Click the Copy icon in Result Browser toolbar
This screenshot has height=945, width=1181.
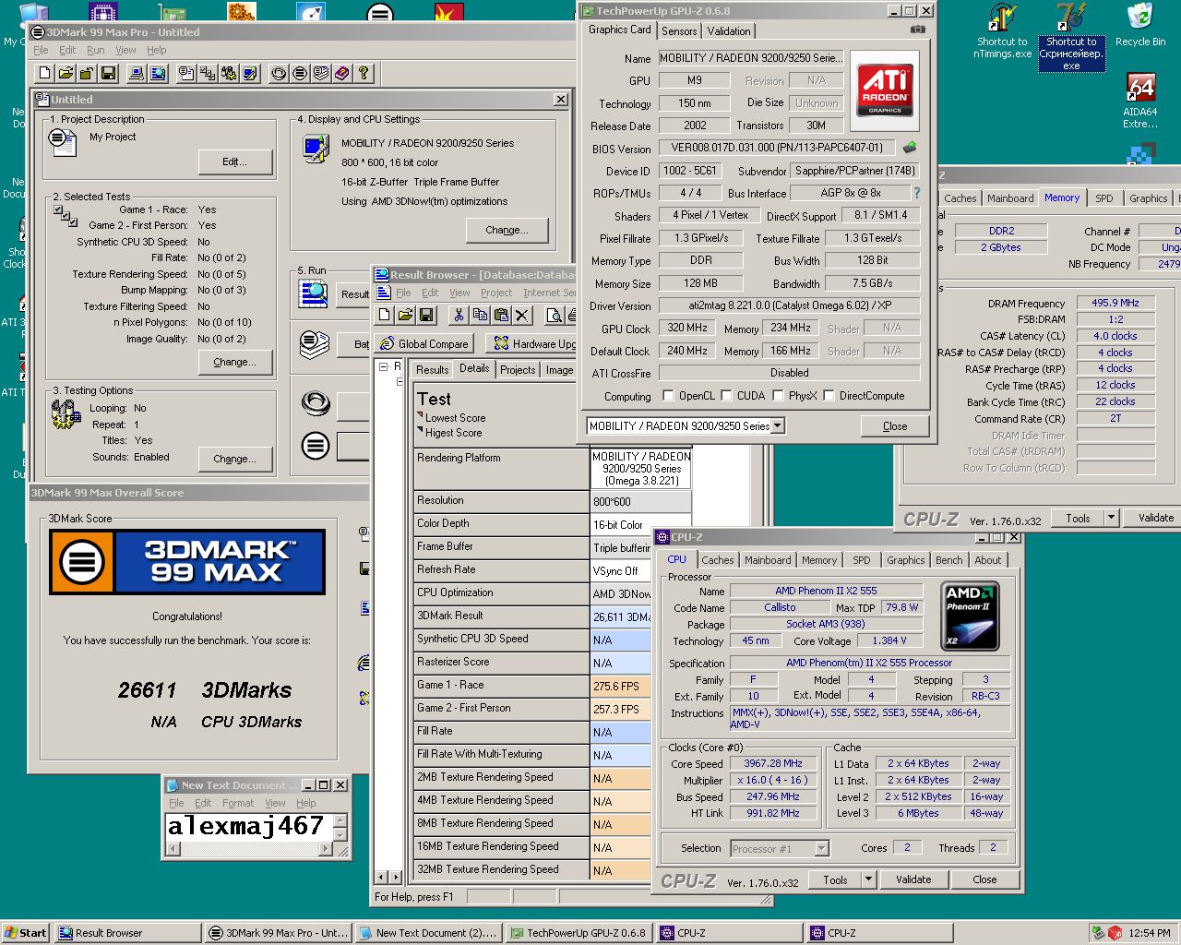click(x=480, y=316)
